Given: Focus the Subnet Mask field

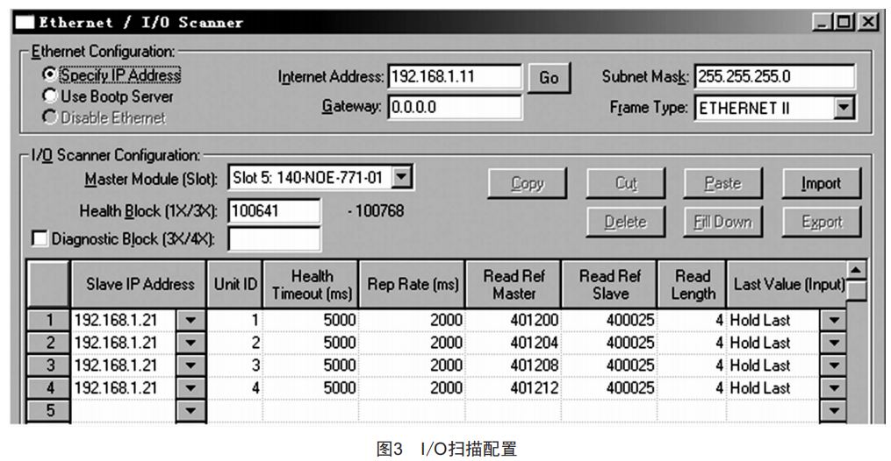Looking at the screenshot, I should (773, 77).
